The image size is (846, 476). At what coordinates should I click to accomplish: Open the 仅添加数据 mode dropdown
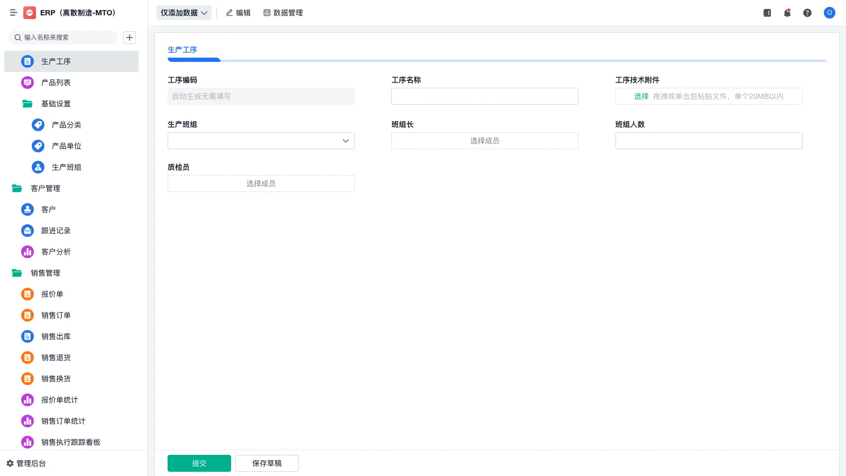183,13
